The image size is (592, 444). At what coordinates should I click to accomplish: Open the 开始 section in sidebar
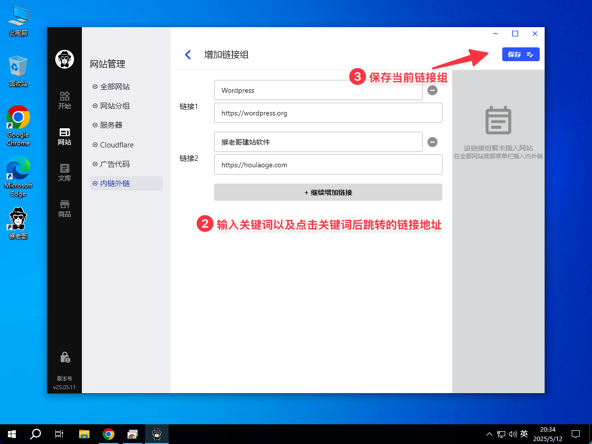[x=64, y=100]
